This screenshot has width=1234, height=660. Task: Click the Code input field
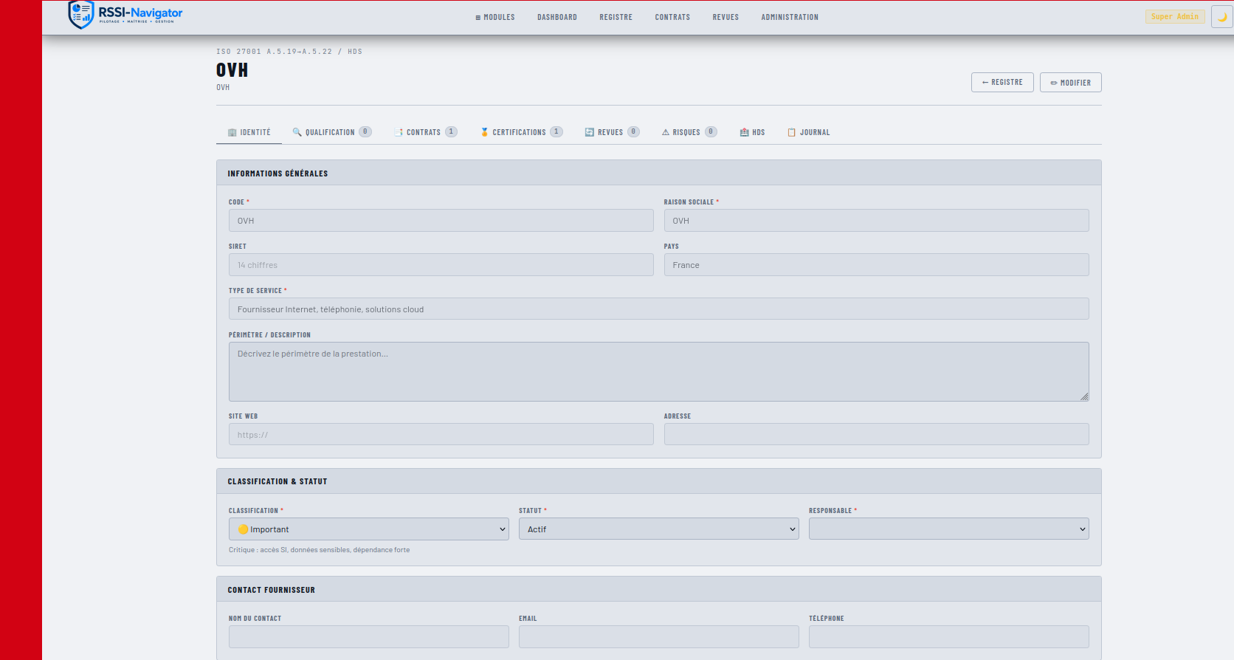[441, 221]
